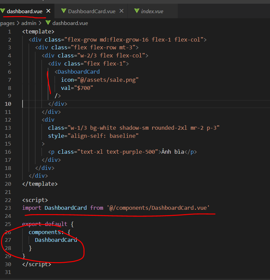Click line number 1 in the gutter
The image size is (270, 280).
pos(9,32)
